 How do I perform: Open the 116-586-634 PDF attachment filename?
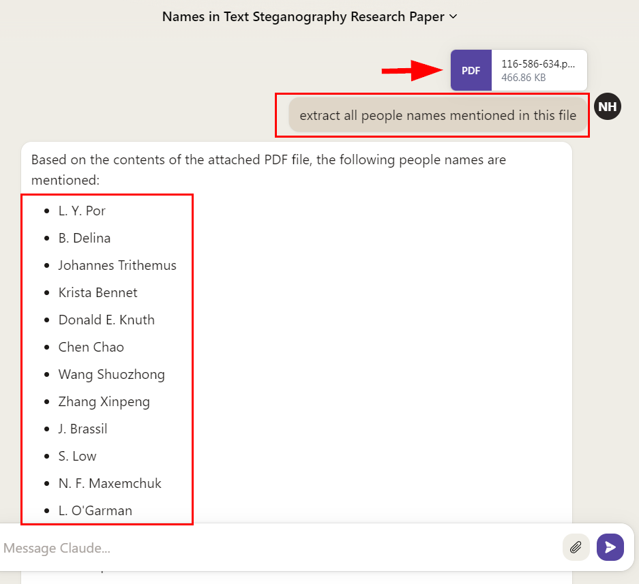click(x=538, y=64)
